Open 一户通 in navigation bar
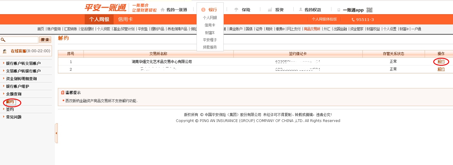Screen dimensions: 453x165 point(416,29)
